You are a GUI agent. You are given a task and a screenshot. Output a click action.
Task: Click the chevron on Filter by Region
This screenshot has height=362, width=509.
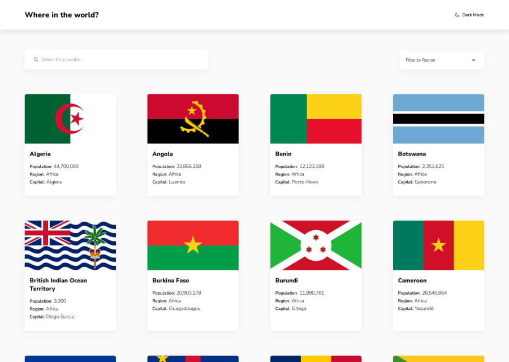pyautogui.click(x=473, y=59)
